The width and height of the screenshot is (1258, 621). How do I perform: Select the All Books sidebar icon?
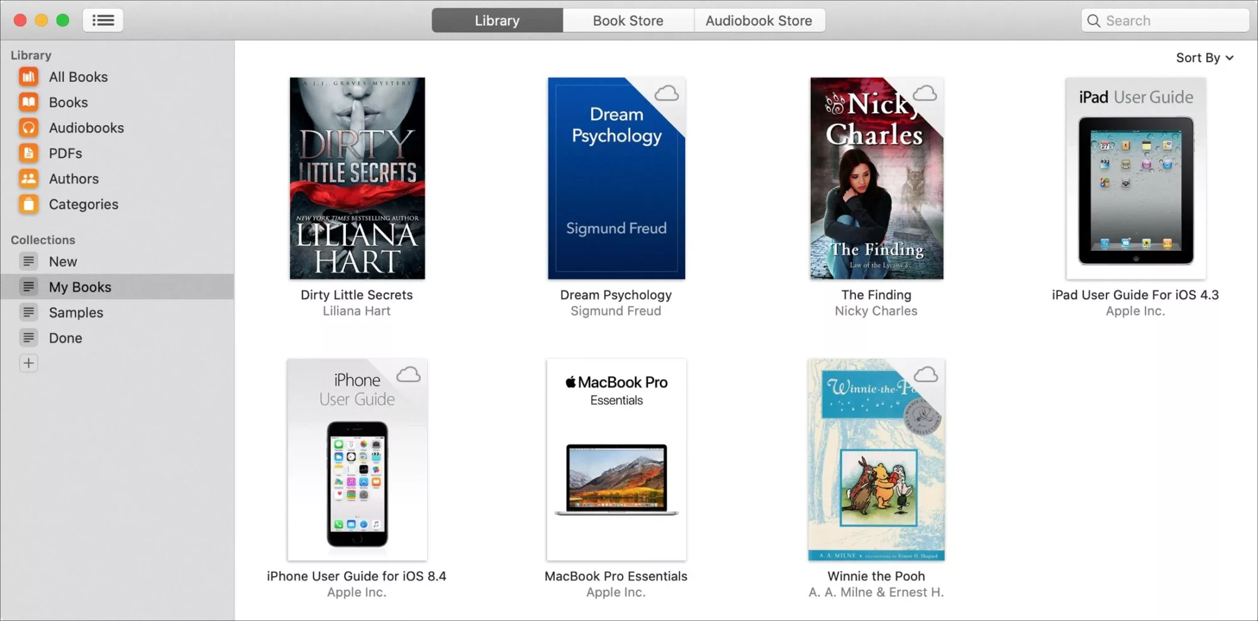pyautogui.click(x=28, y=76)
